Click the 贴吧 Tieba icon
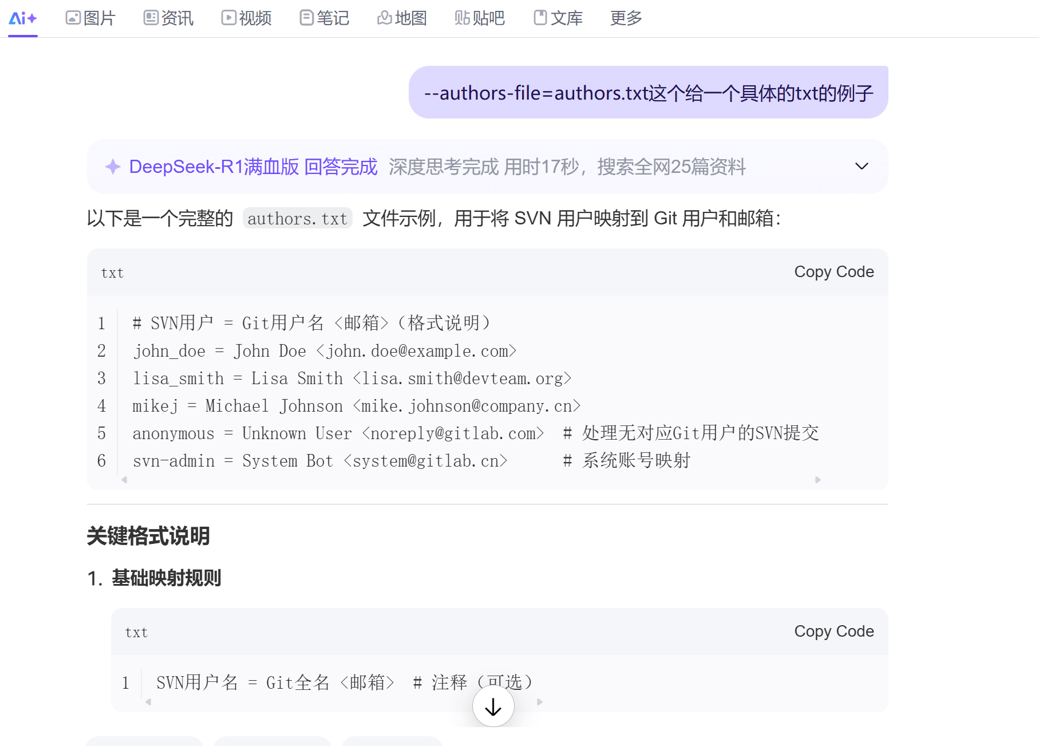The width and height of the screenshot is (1039, 746). (x=461, y=17)
